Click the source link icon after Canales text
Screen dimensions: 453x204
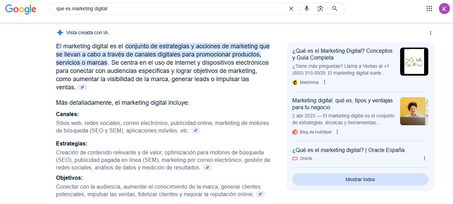tap(196, 130)
